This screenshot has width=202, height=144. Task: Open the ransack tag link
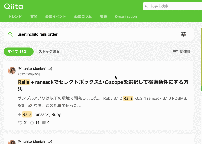42,114
